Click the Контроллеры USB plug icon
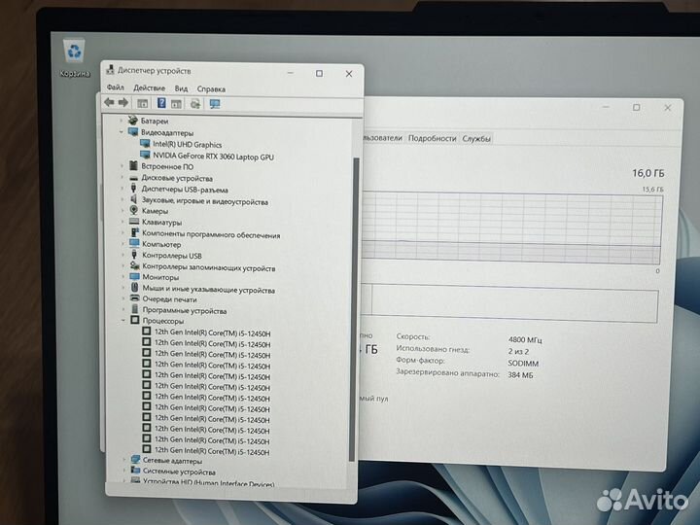 tap(134, 255)
